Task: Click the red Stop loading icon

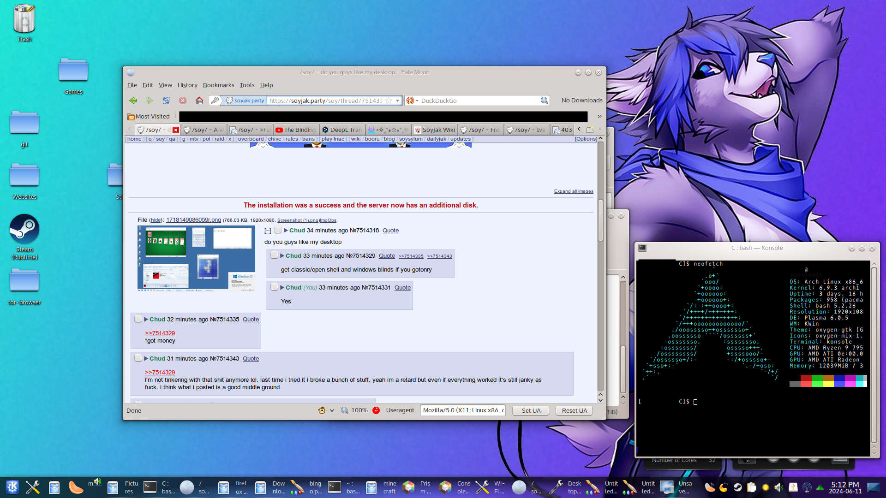Action: pyautogui.click(x=183, y=101)
